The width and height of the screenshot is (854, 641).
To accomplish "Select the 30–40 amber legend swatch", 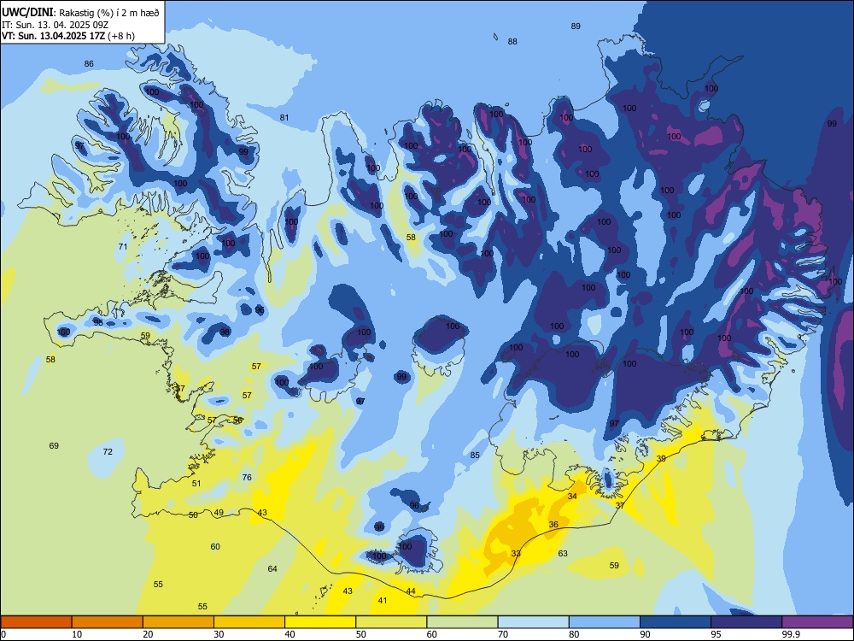I will tap(249, 622).
